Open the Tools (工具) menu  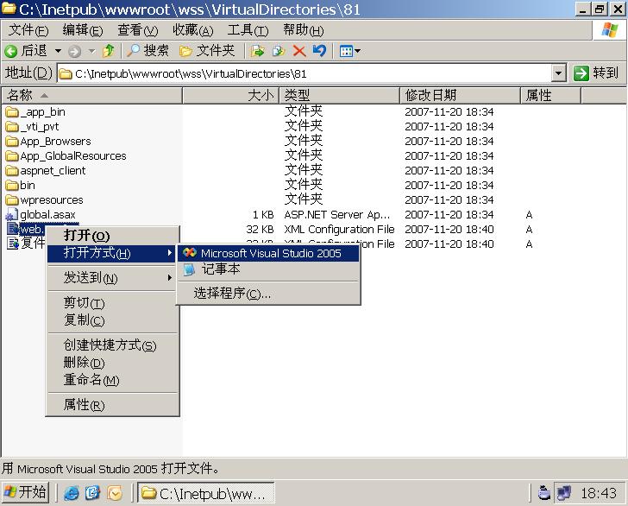click(248, 30)
